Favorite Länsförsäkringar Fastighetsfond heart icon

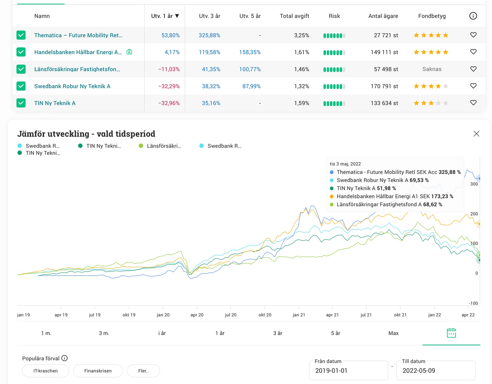[473, 69]
